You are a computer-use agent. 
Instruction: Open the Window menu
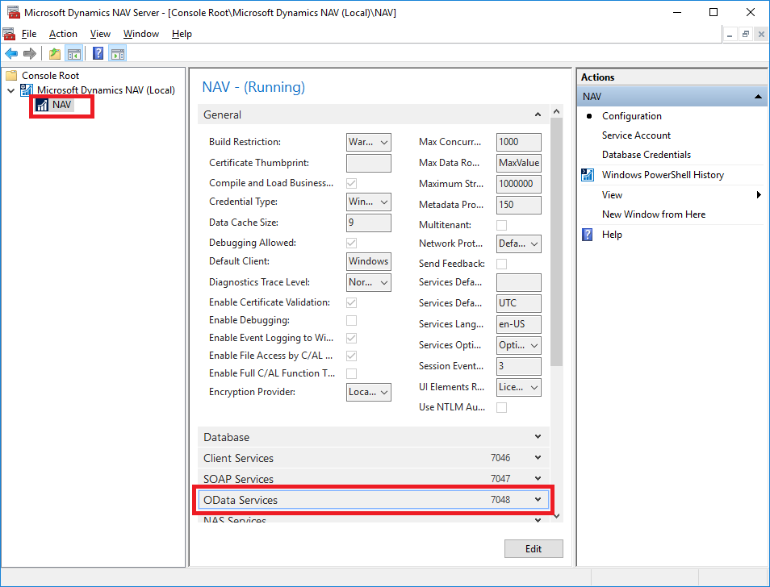141,34
